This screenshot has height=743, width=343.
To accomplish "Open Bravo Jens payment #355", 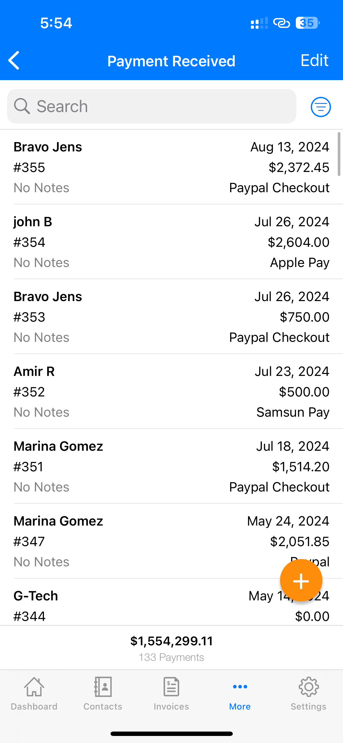I will point(171,167).
